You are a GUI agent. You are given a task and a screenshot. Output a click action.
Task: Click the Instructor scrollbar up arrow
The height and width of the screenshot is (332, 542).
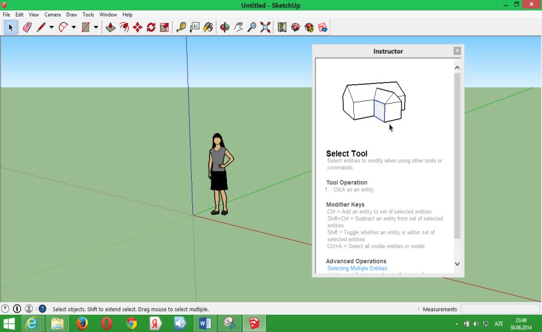pos(457,68)
